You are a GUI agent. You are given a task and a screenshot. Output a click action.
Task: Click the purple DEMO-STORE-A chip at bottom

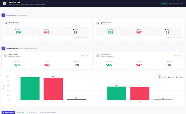click(x=8, y=112)
